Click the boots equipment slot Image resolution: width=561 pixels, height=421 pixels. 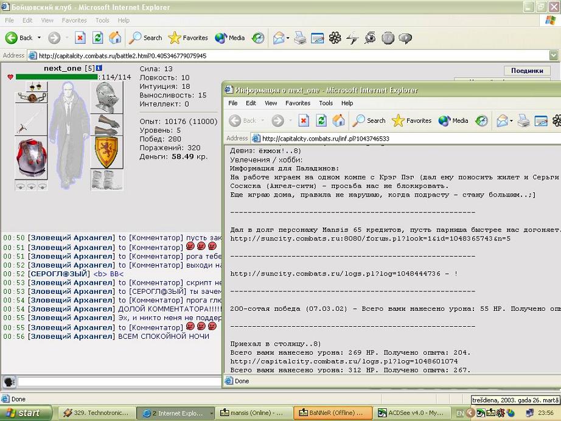pyautogui.click(x=107, y=179)
